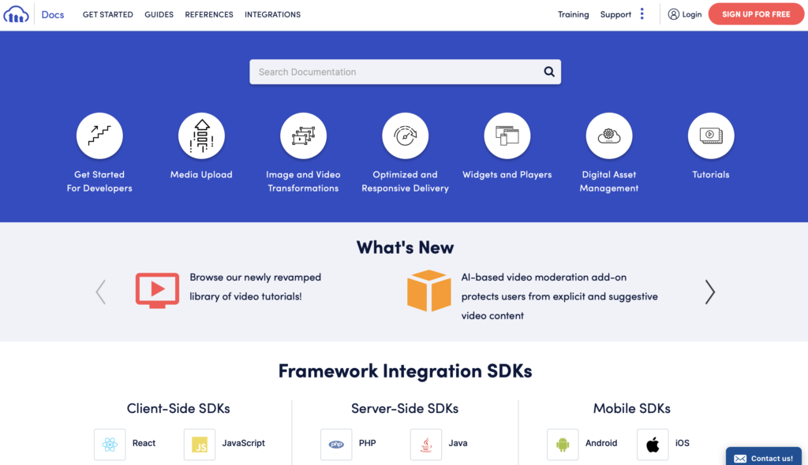Click the red video tutorials monitor icon
The width and height of the screenshot is (808, 465).
tap(157, 291)
